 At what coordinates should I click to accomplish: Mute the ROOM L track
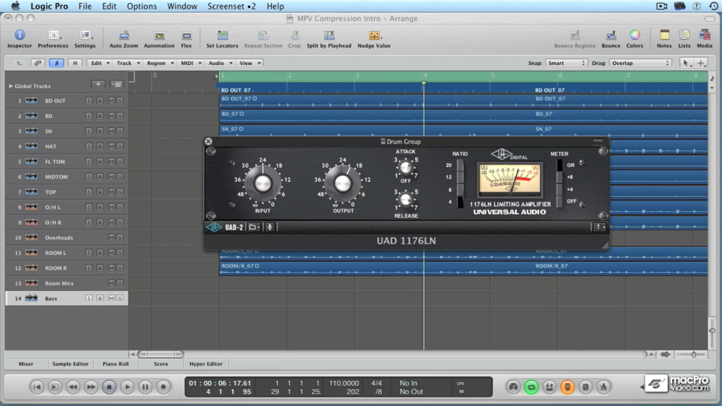(x=111, y=253)
